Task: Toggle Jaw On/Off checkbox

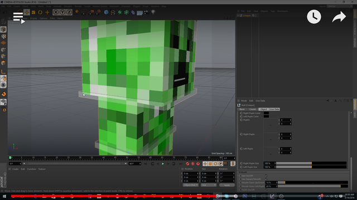Action: pos(266,176)
